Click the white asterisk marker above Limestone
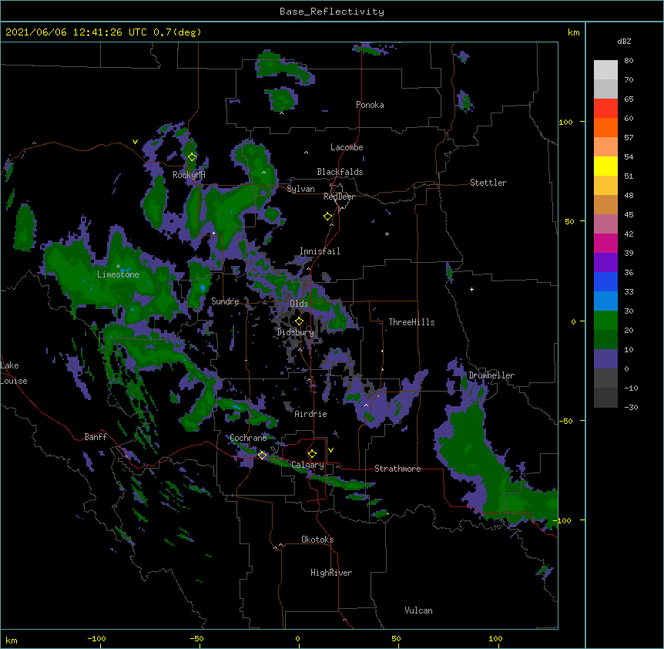This screenshot has width=664, height=649. coord(118,267)
